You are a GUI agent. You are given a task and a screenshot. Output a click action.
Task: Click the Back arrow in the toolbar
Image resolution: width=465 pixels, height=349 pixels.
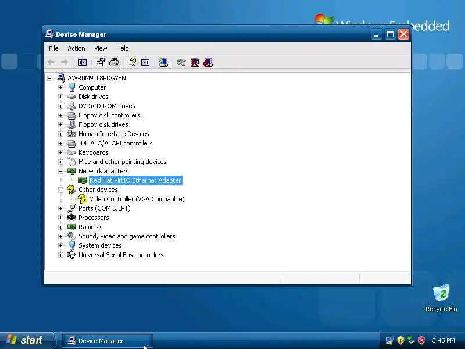[51, 62]
